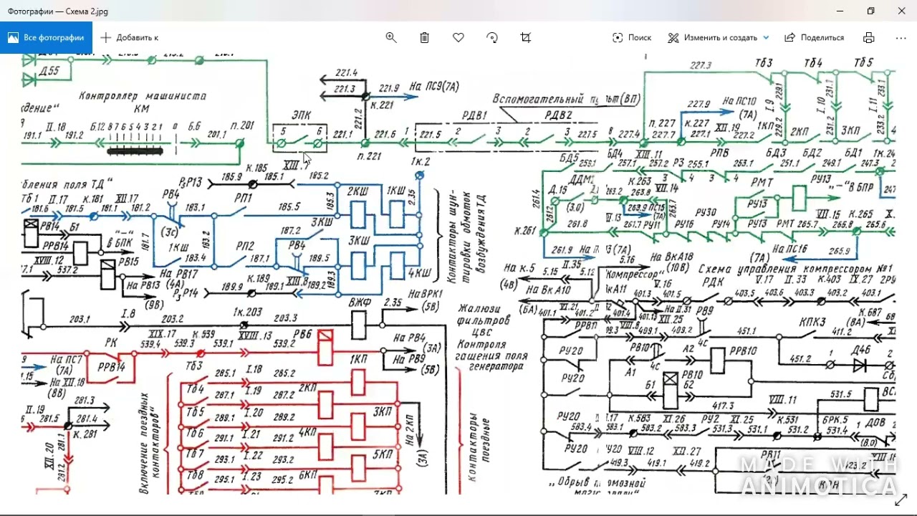Screen dimensions: 917x516
Task: Open the crop tool
Action: click(x=526, y=37)
